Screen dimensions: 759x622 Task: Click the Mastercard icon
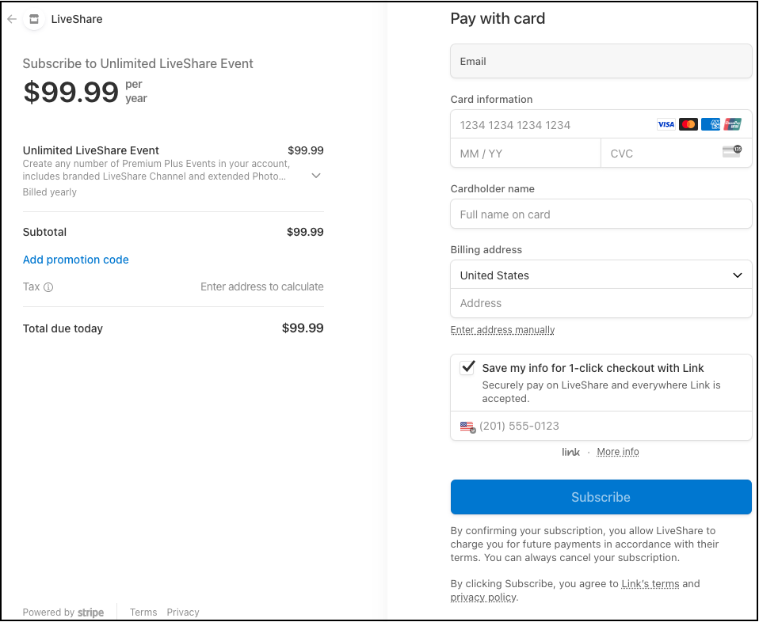(x=688, y=125)
